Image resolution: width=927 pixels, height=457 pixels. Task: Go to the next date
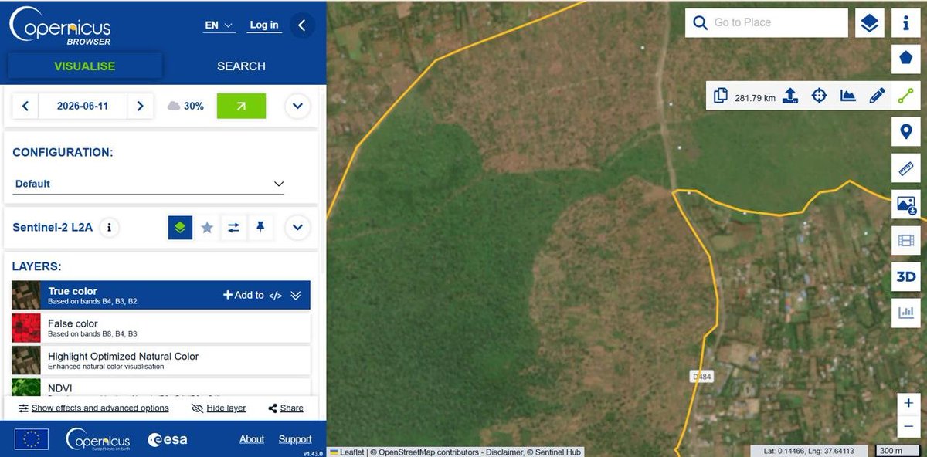[140, 106]
